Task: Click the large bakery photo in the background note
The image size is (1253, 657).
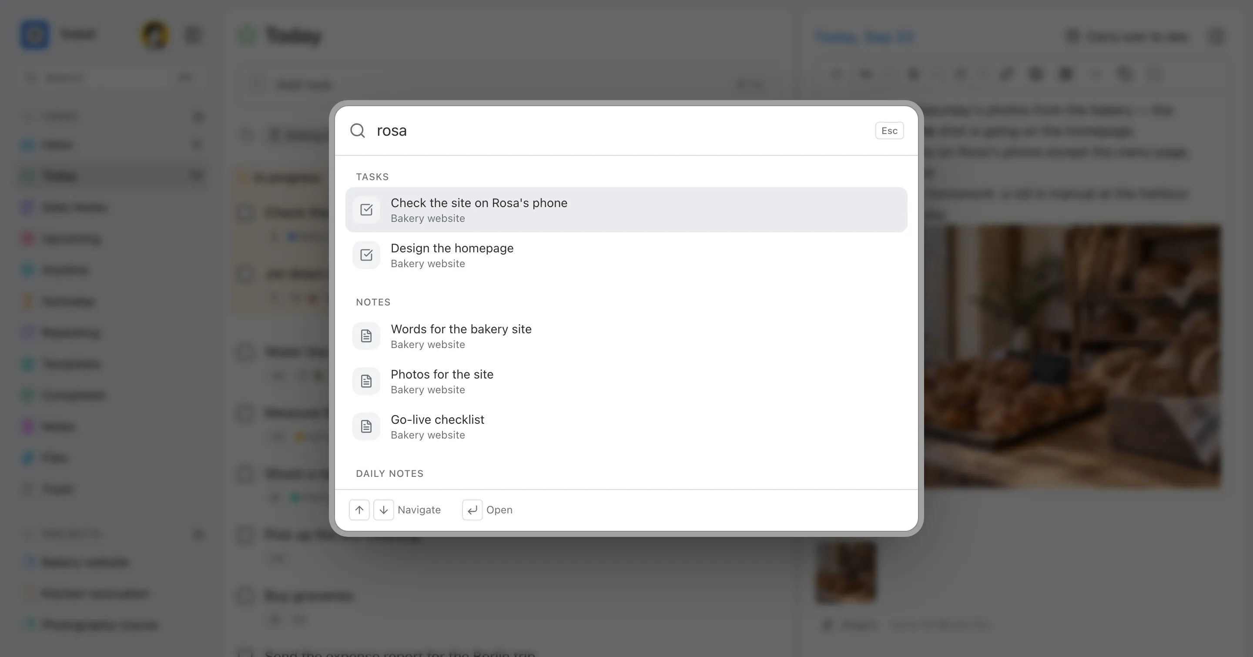Action: pyautogui.click(x=1072, y=356)
